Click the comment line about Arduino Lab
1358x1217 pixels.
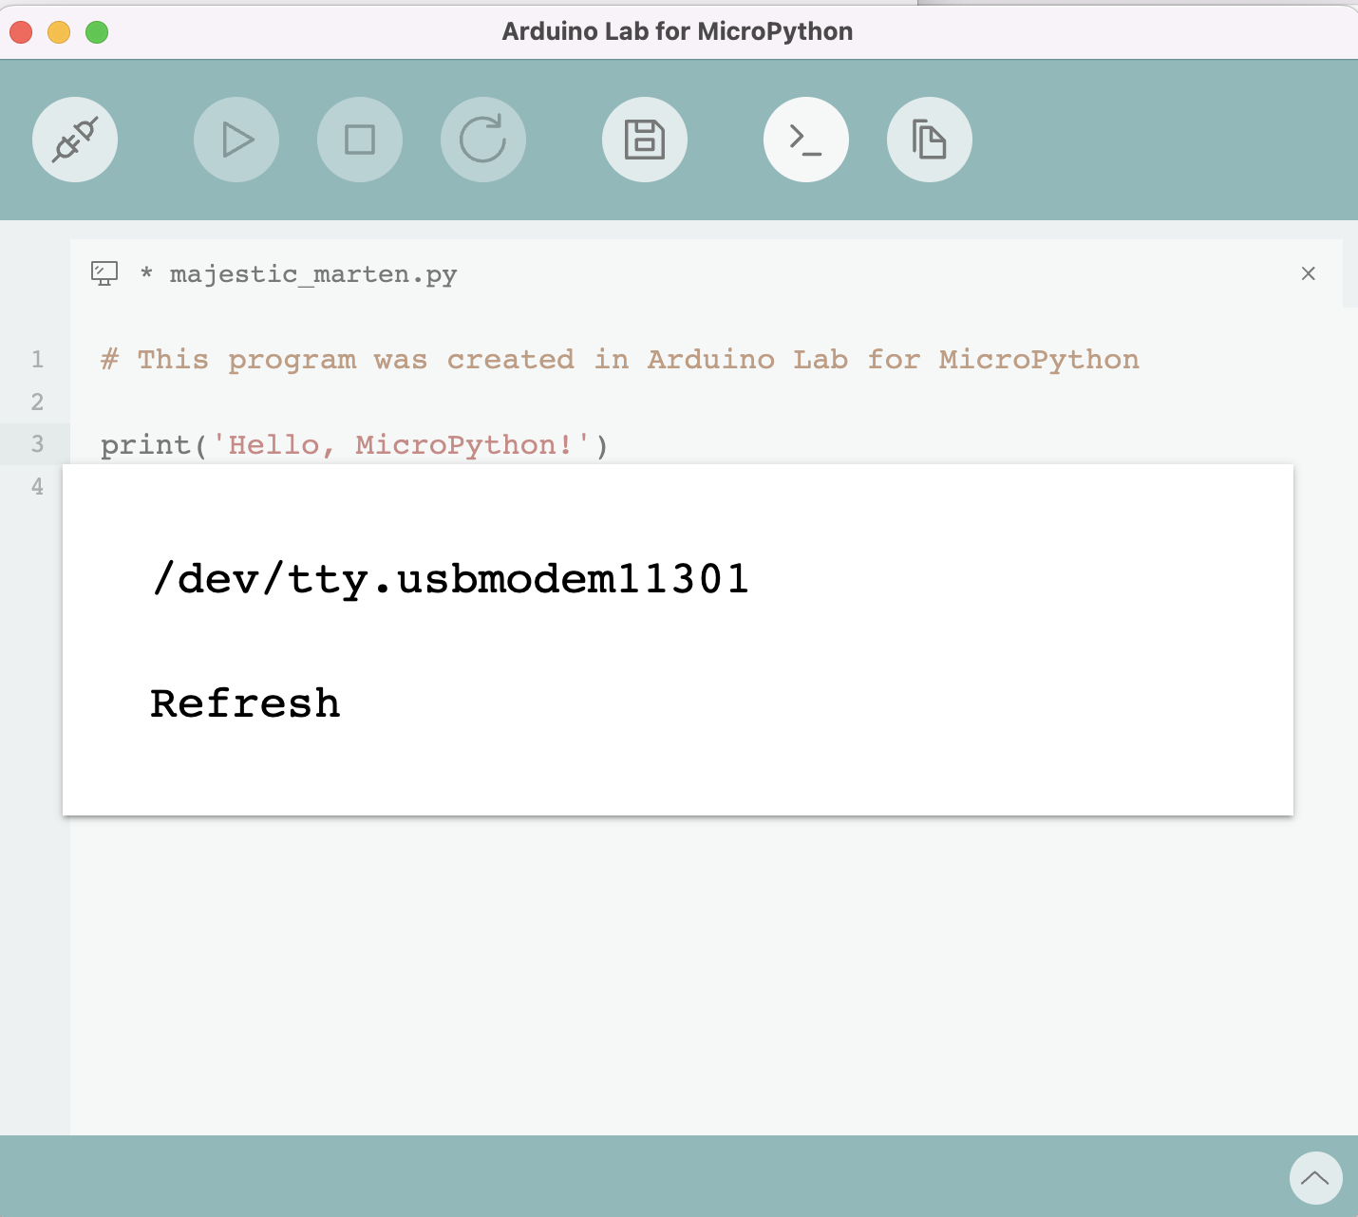click(x=620, y=360)
